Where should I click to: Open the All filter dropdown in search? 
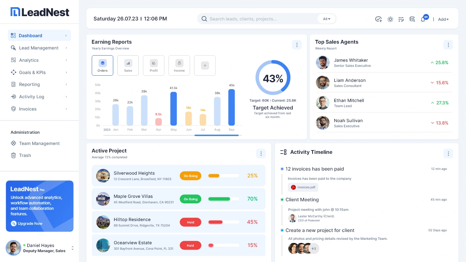coord(326,19)
